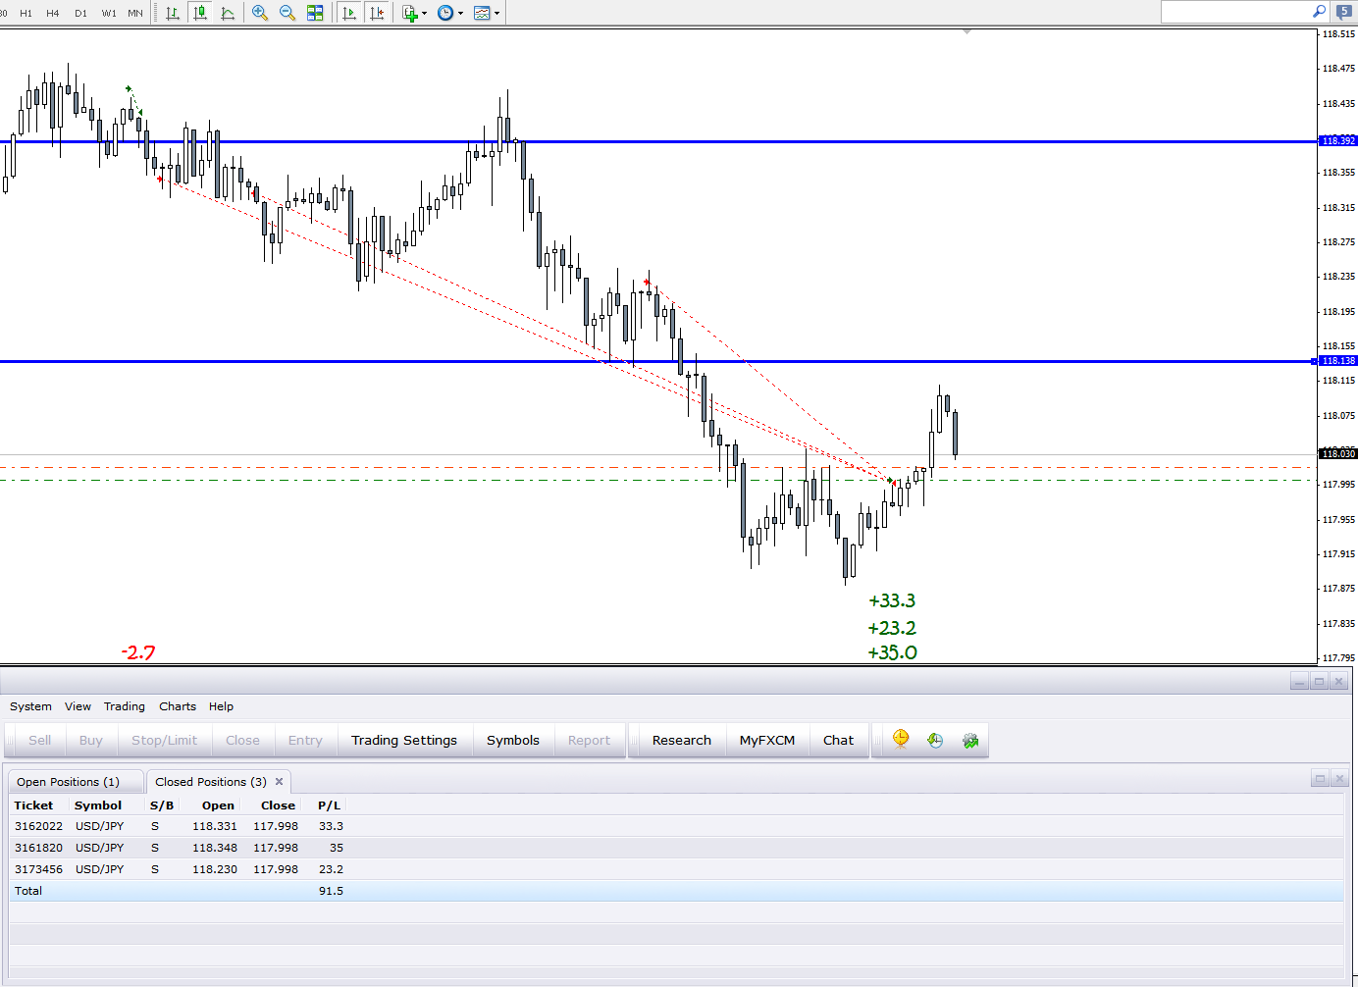The height and width of the screenshot is (987, 1358).
Task: Expand the templates dropdown arrow
Action: click(x=496, y=14)
